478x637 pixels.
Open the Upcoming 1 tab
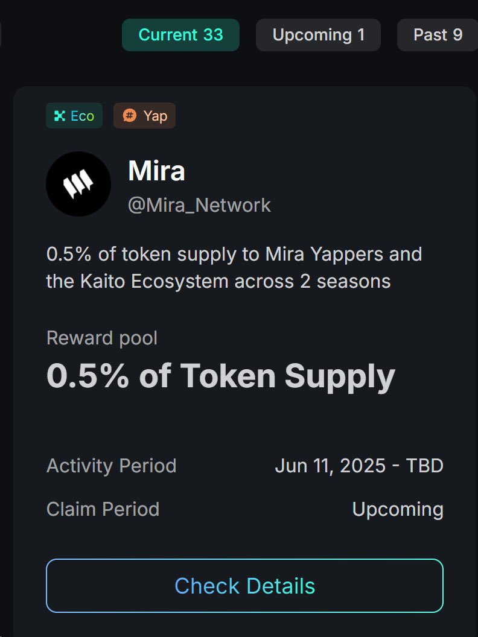[x=318, y=35]
